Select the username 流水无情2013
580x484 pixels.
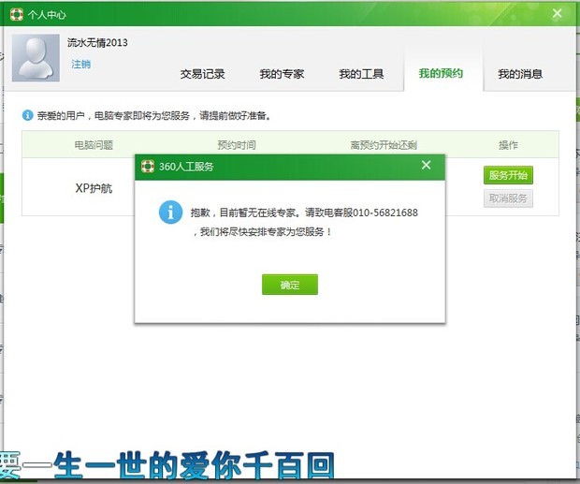tap(97, 43)
